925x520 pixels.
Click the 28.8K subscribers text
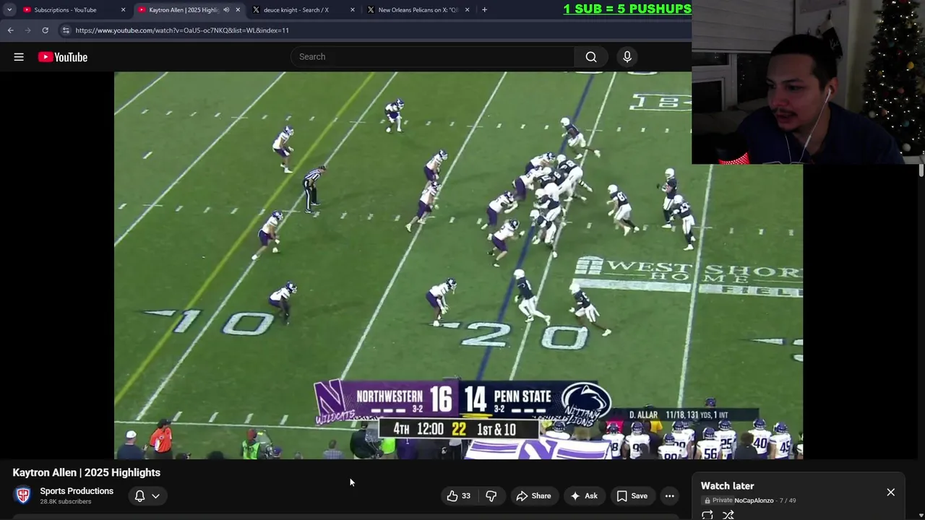(x=66, y=502)
